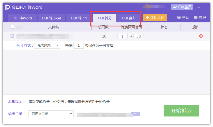Open the 输出目录 自定义目录 dropdown
Image resolution: width=213 pixels, height=127 pixels.
(51, 114)
